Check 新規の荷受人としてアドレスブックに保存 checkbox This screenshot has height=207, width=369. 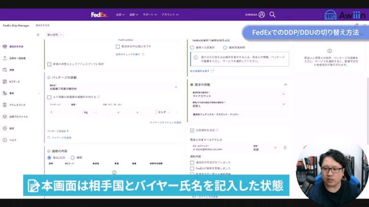point(49,64)
